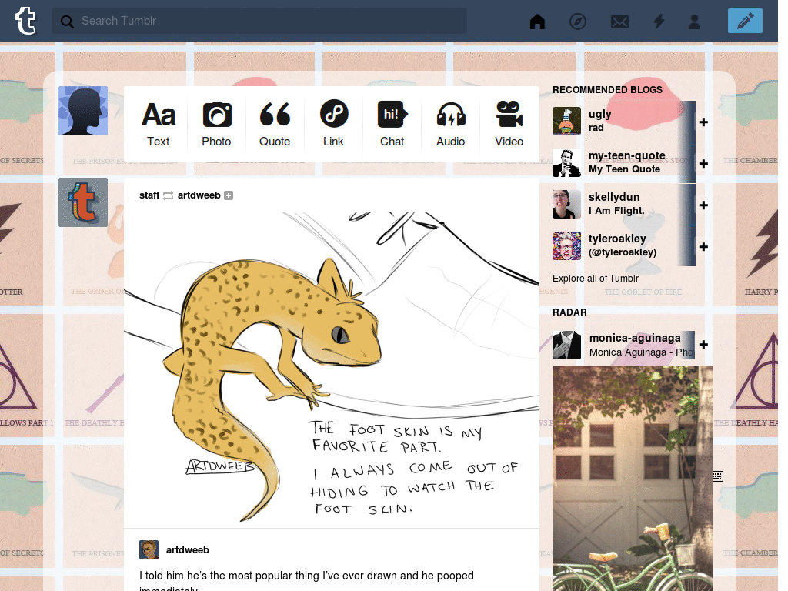
Task: Follow monica-aguinaga with plus icon
Action: (703, 344)
